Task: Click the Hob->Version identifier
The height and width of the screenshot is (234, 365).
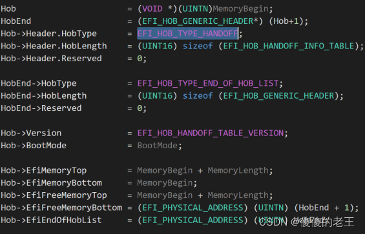Action: point(31,133)
